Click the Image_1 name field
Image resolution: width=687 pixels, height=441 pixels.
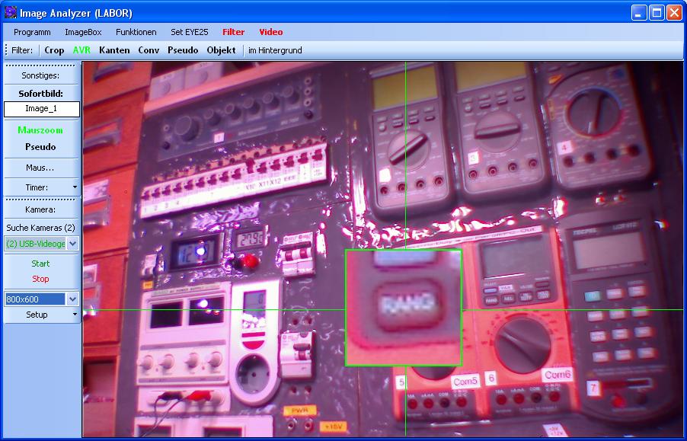pos(41,109)
